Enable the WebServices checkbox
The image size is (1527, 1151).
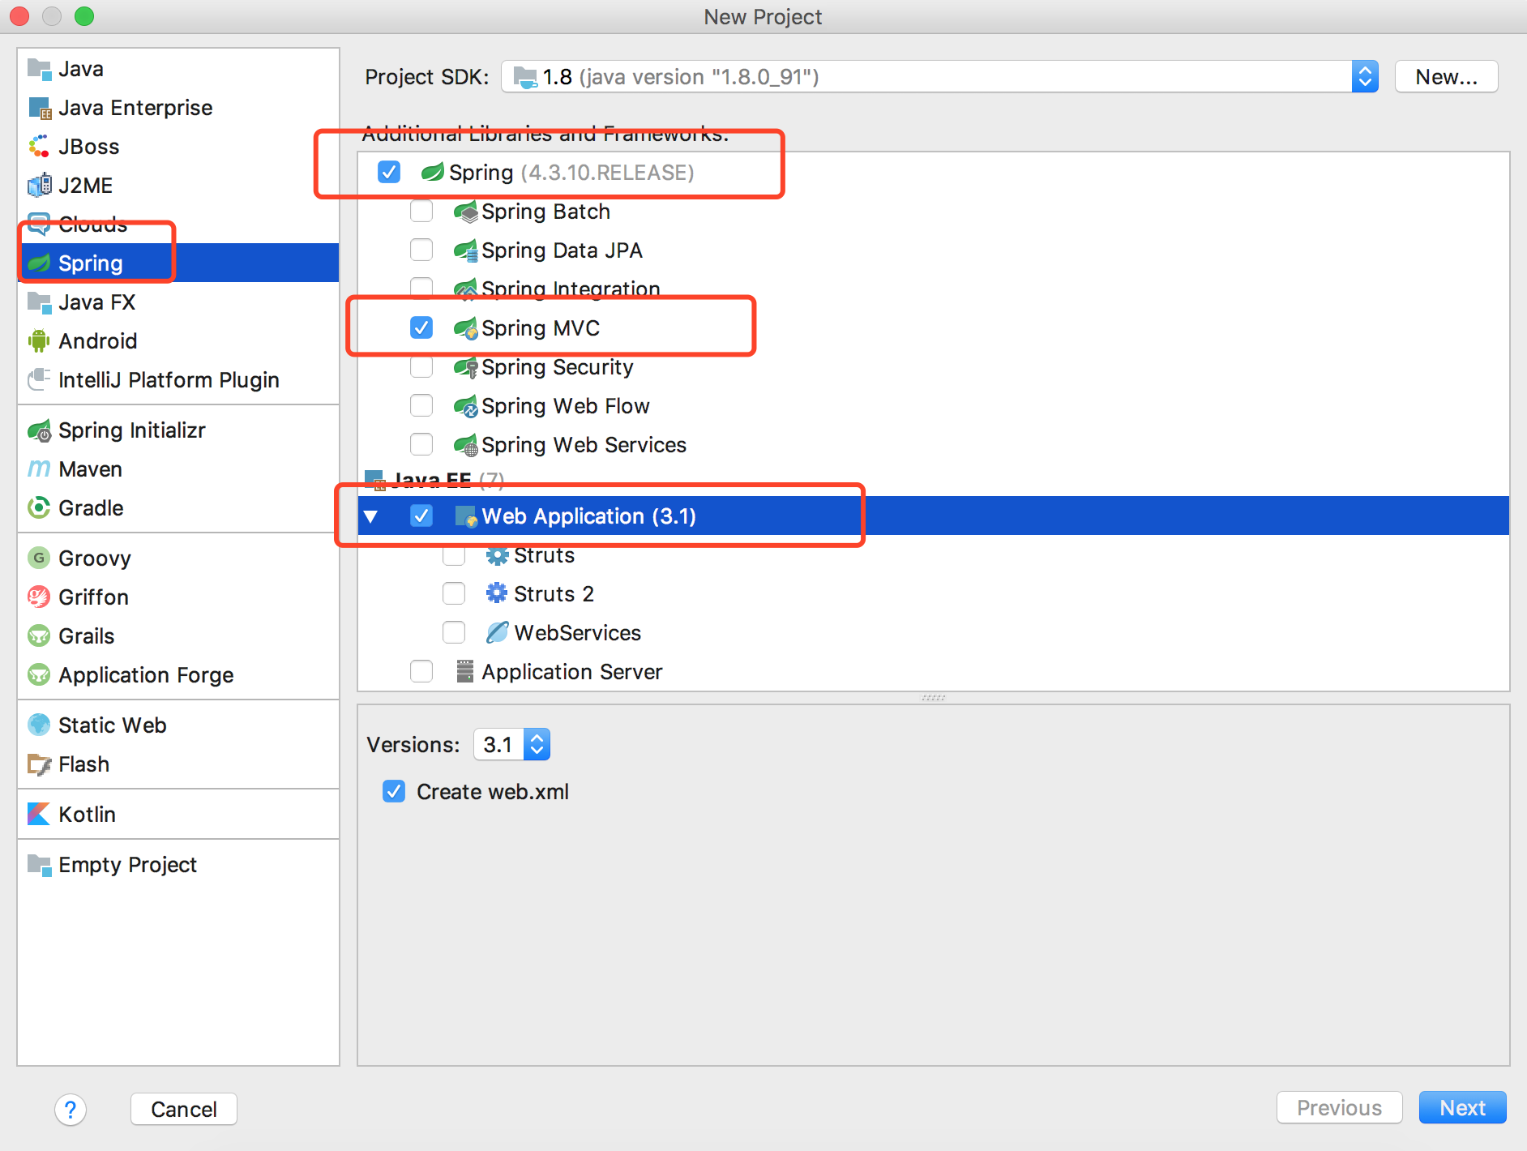point(454,633)
